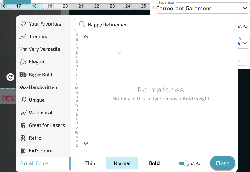Pick the Elegant script icon
Viewport: 250px width, 172px height.
coord(23,62)
